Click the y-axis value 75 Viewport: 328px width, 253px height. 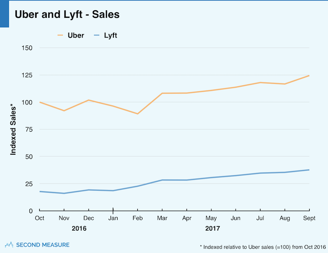[x=29, y=129]
